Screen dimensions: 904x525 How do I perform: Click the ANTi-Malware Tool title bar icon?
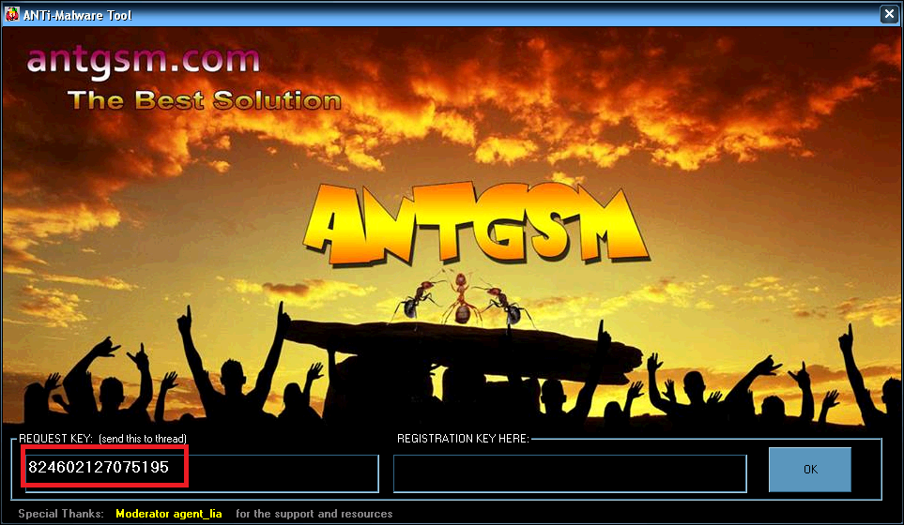(11, 14)
